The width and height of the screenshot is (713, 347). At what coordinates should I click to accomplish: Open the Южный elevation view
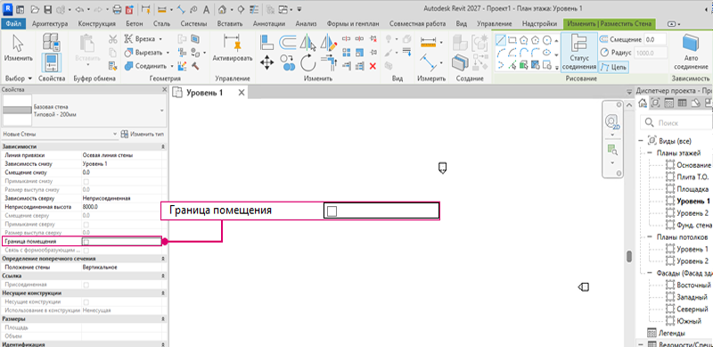pos(689,321)
